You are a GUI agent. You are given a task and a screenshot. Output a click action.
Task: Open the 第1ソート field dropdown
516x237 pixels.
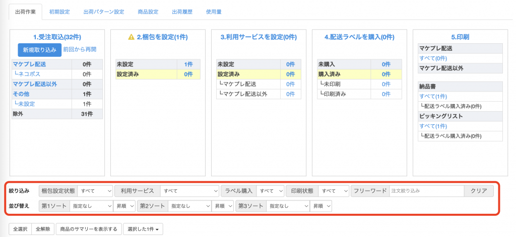pyautogui.click(x=92, y=206)
